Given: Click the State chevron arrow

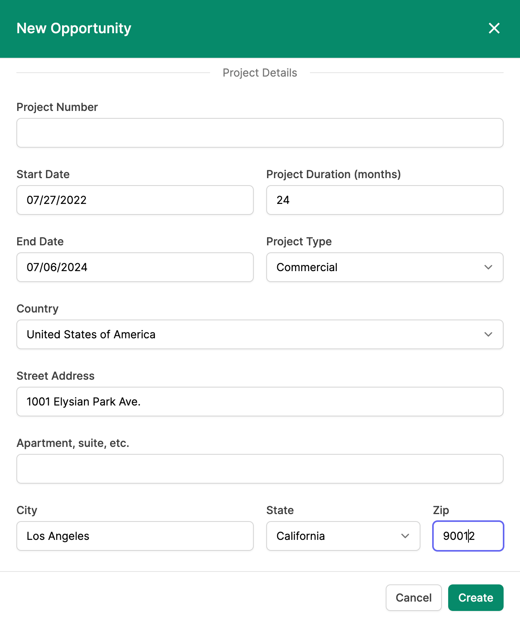Looking at the screenshot, I should coord(405,536).
